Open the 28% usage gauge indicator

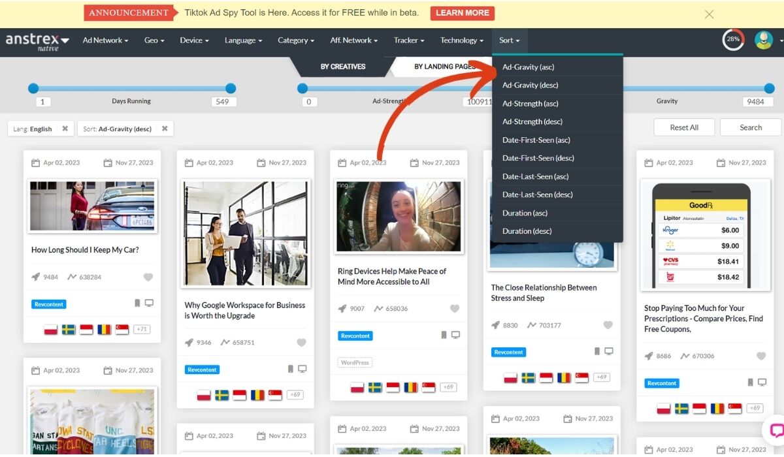(x=733, y=40)
